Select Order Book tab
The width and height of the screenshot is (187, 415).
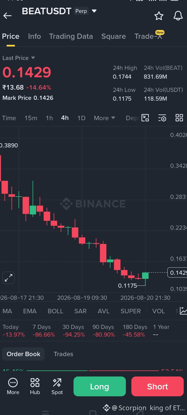click(23, 354)
